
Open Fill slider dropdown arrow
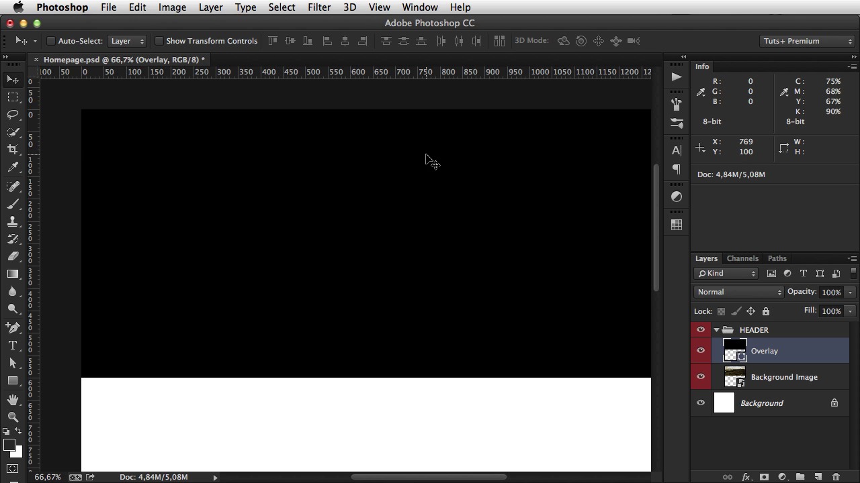[850, 311]
